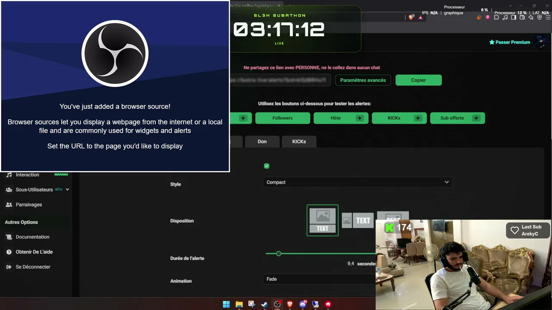Toggle the browser sidebar panel icon
The image size is (552, 310).
[x=514, y=17]
